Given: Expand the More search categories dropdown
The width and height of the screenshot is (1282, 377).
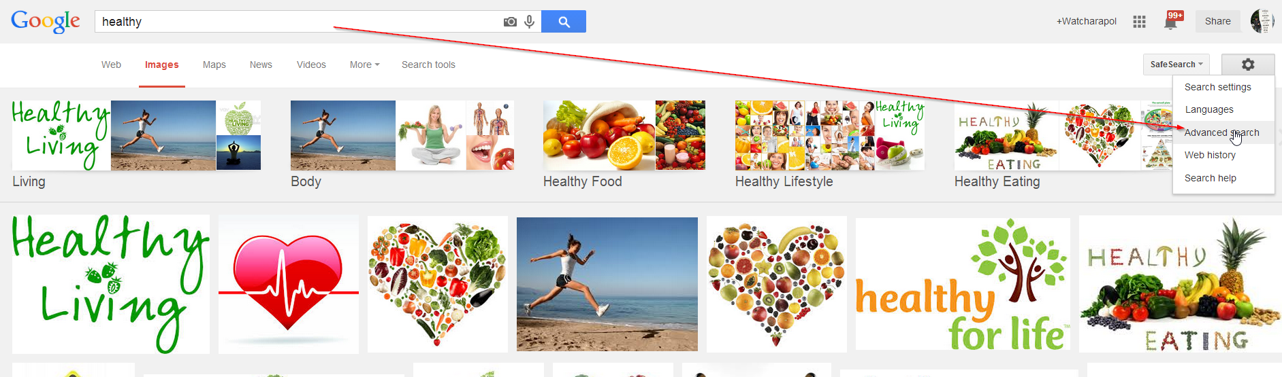Looking at the screenshot, I should 364,65.
